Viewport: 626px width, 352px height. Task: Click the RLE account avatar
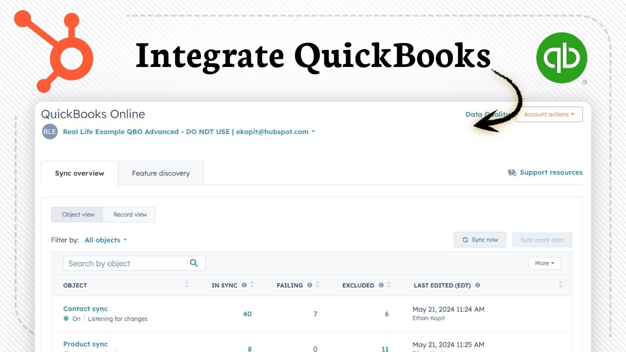[x=49, y=132]
